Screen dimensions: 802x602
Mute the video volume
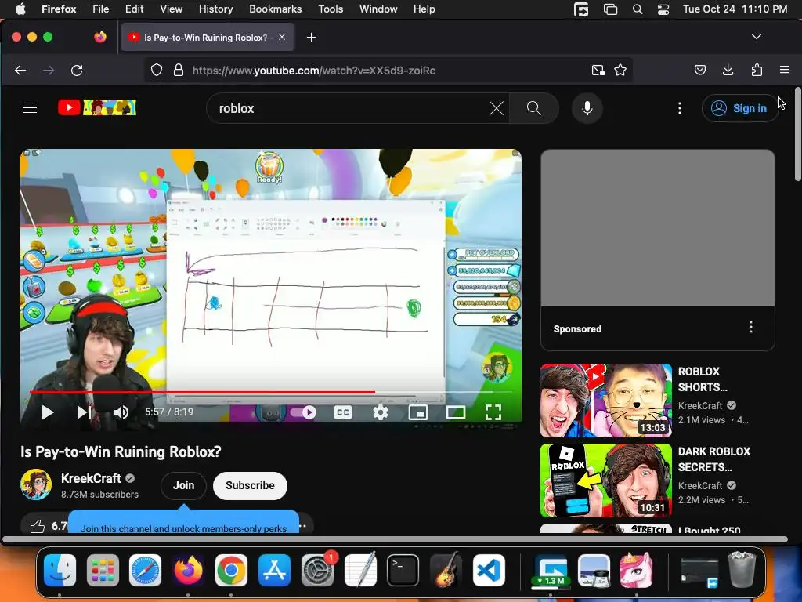coord(121,412)
